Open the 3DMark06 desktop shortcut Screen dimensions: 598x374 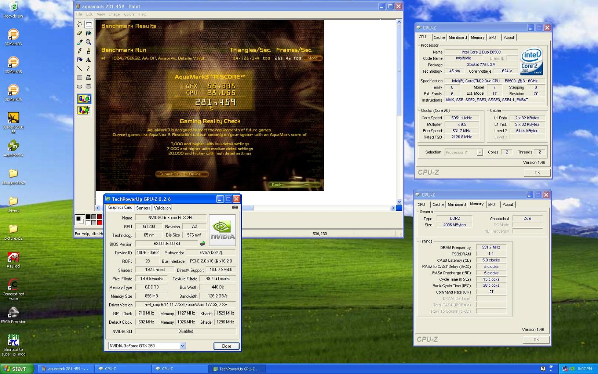coord(13,93)
